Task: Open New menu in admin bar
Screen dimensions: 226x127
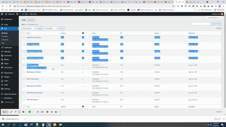Action: click(x=25, y=14)
